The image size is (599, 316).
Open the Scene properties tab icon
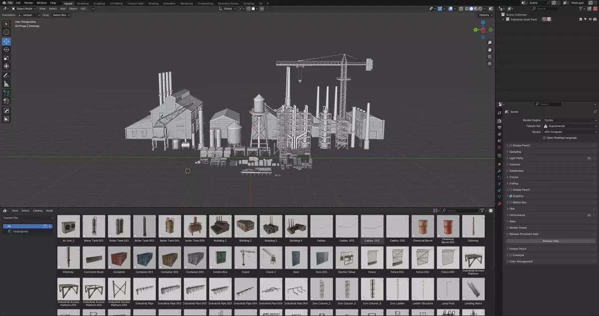click(499, 141)
